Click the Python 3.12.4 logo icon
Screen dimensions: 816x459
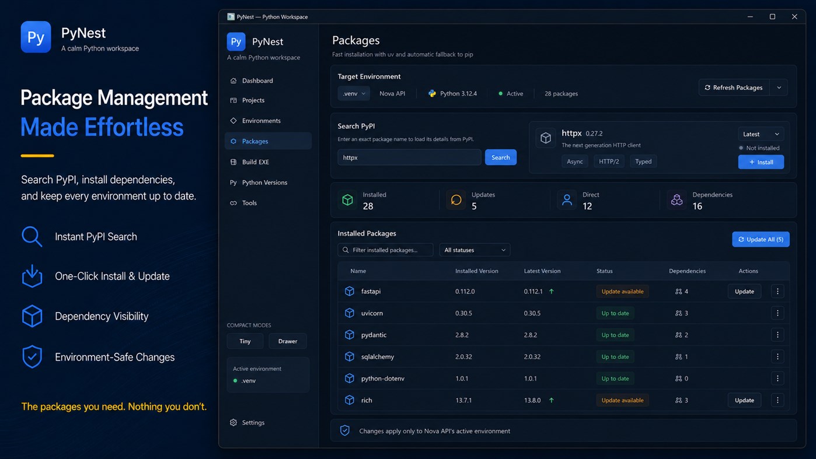[x=432, y=93]
